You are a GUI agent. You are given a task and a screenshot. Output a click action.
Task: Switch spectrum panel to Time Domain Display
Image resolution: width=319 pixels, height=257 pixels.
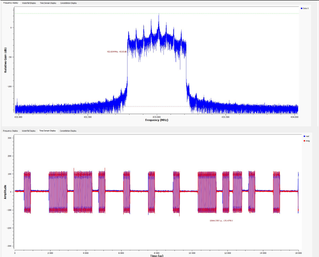48,3
